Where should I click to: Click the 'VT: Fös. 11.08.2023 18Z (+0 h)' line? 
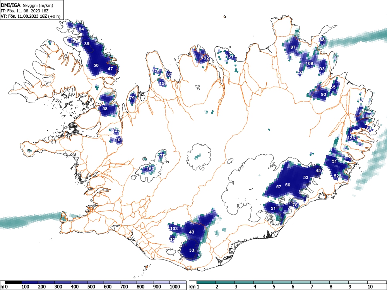pos(30,16)
